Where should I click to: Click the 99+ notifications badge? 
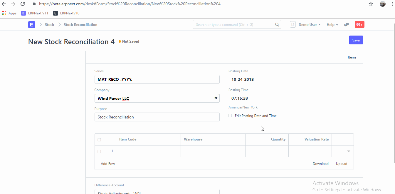pyautogui.click(x=359, y=24)
